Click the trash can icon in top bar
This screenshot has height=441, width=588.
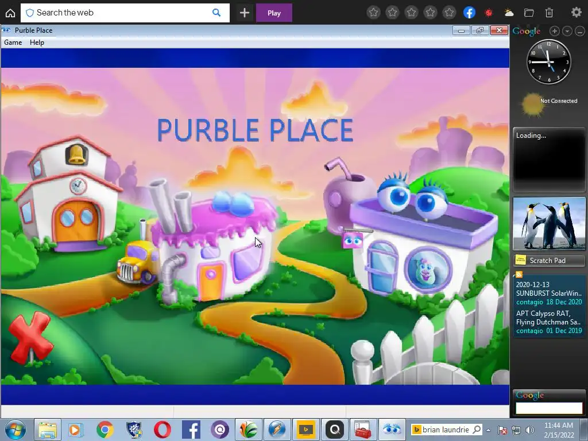click(x=549, y=13)
